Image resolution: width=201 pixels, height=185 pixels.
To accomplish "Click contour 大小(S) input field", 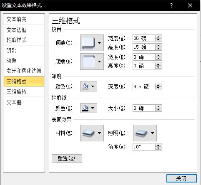I will [x=144, y=108].
